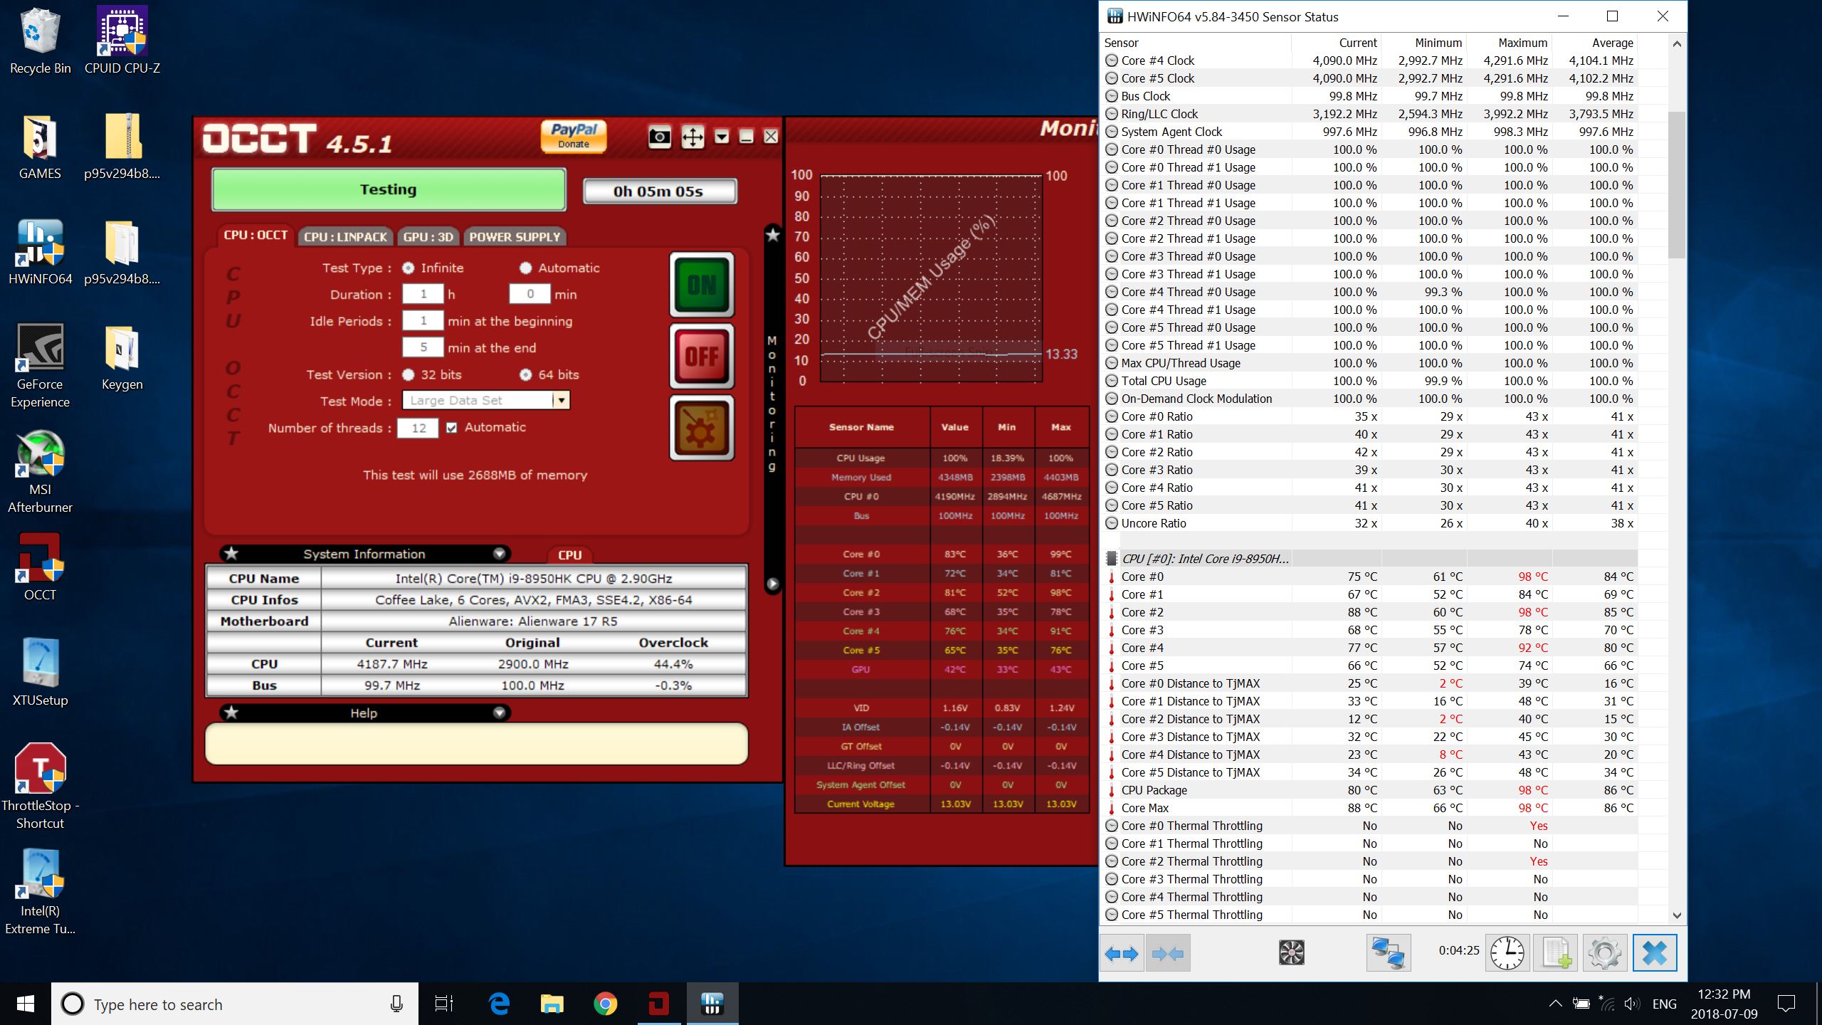This screenshot has width=1822, height=1025.
Task: Click HWiNFO reset clock icon
Action: click(1507, 952)
